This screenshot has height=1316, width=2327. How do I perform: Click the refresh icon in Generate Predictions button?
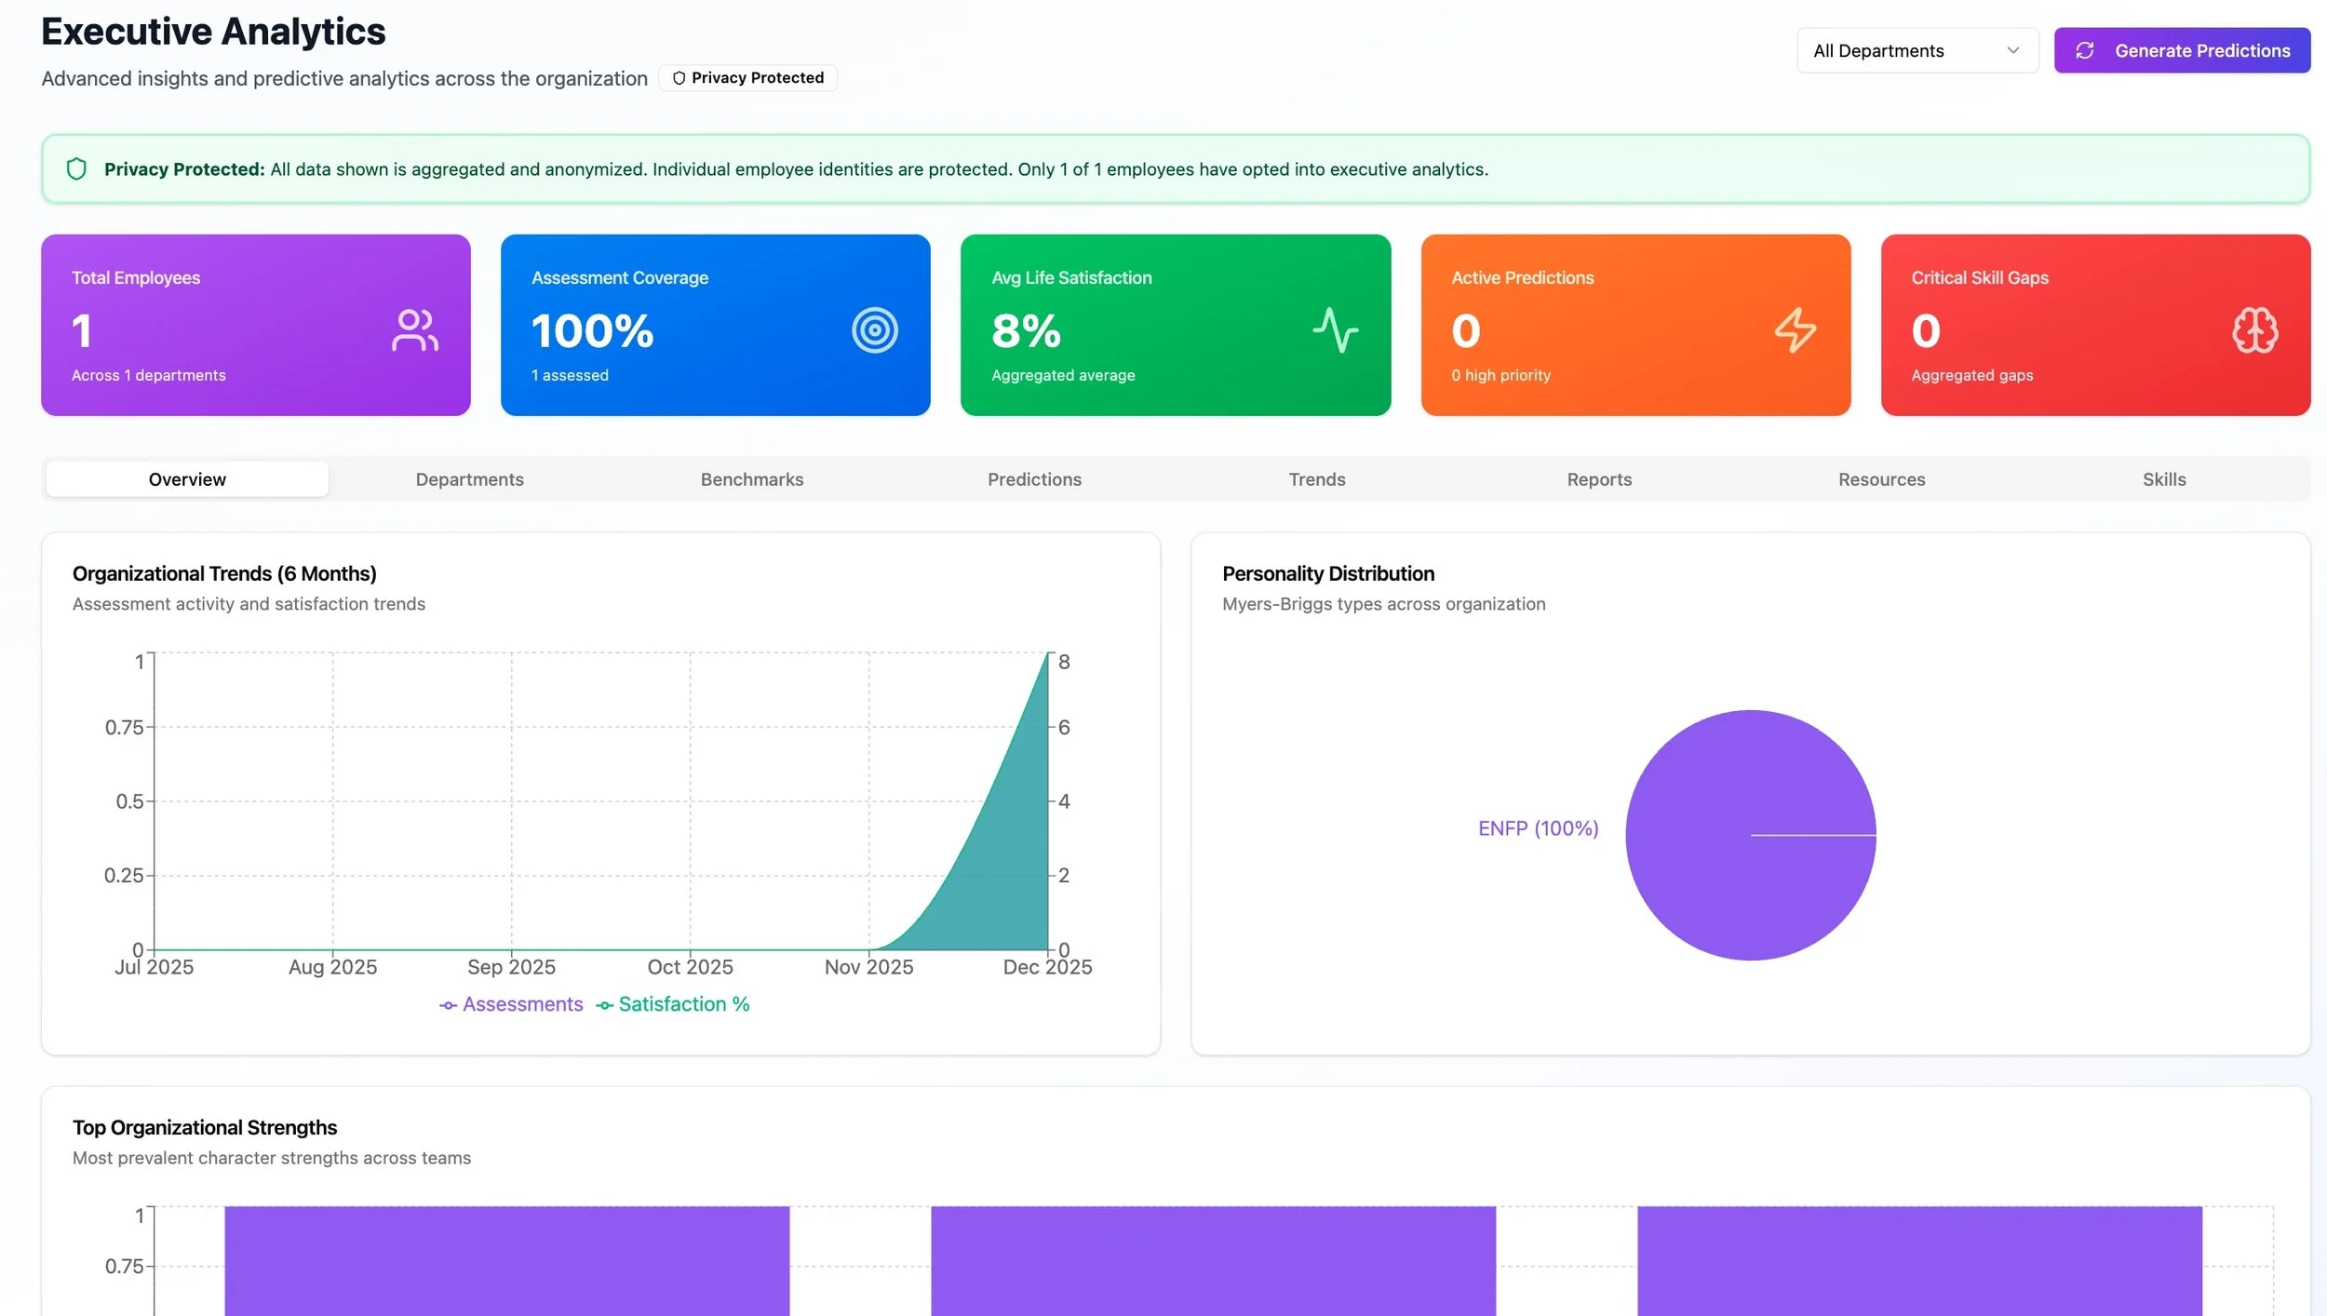2085,50
